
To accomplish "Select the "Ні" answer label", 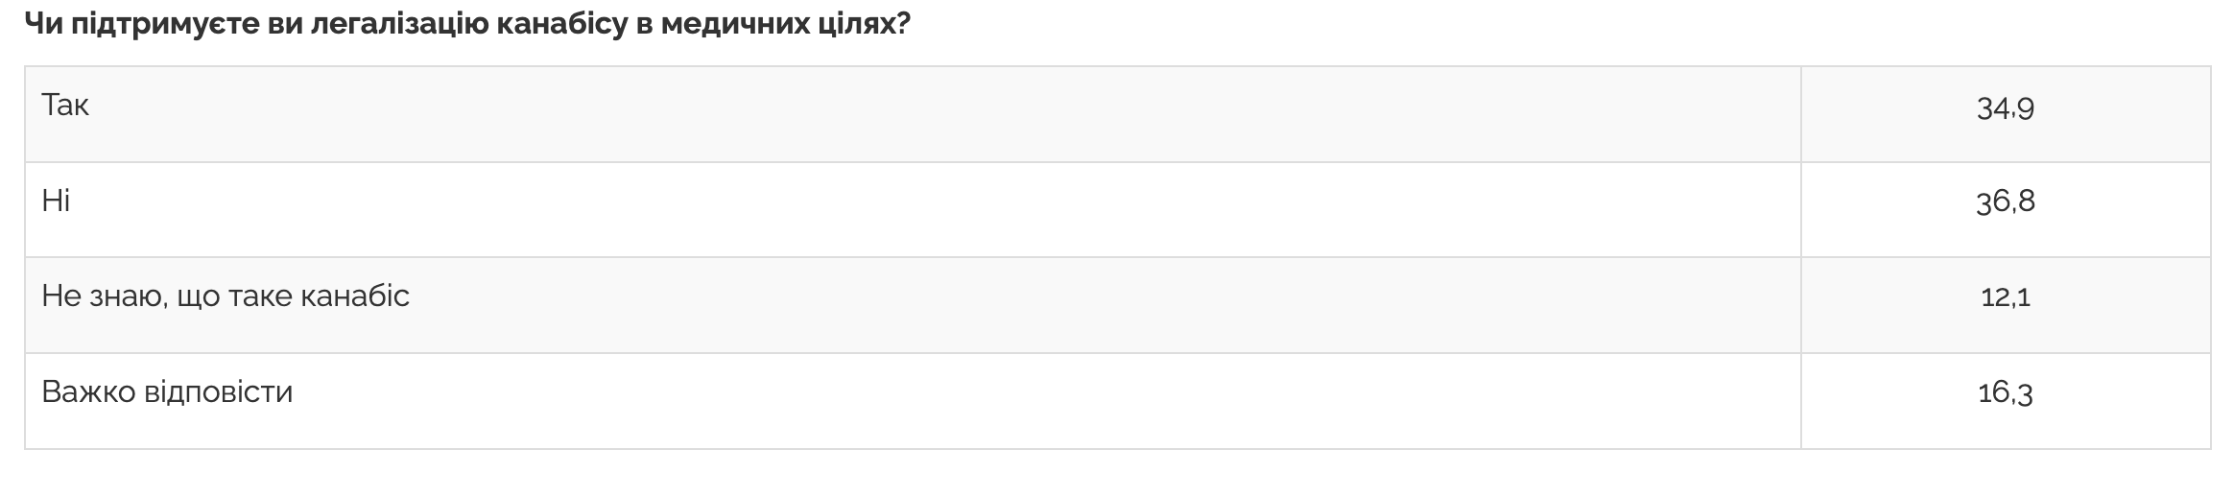I will pyautogui.click(x=56, y=201).
